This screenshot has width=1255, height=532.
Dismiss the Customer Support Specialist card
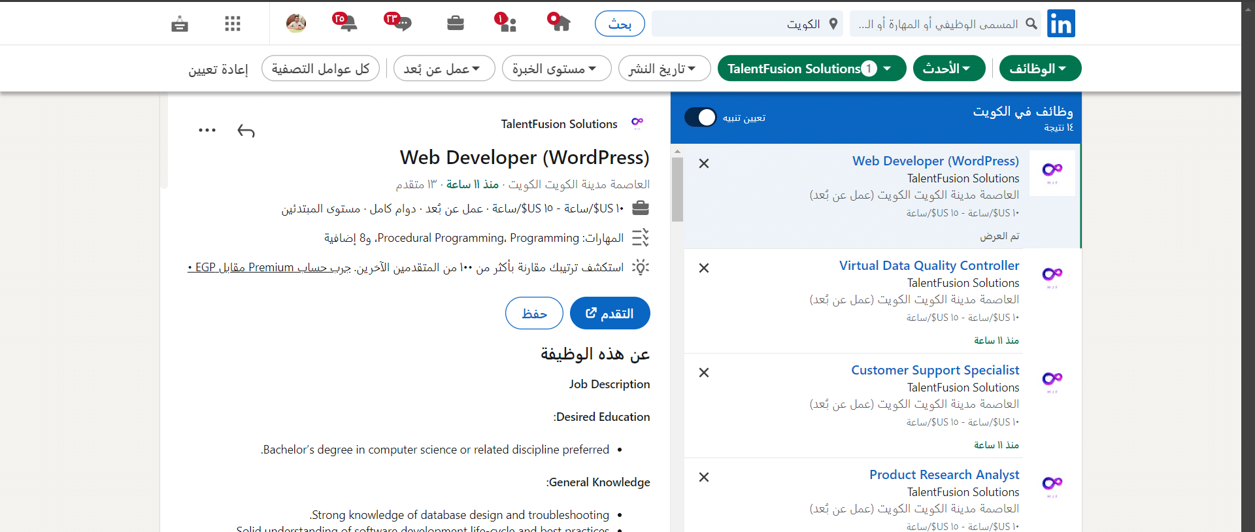[x=704, y=373]
